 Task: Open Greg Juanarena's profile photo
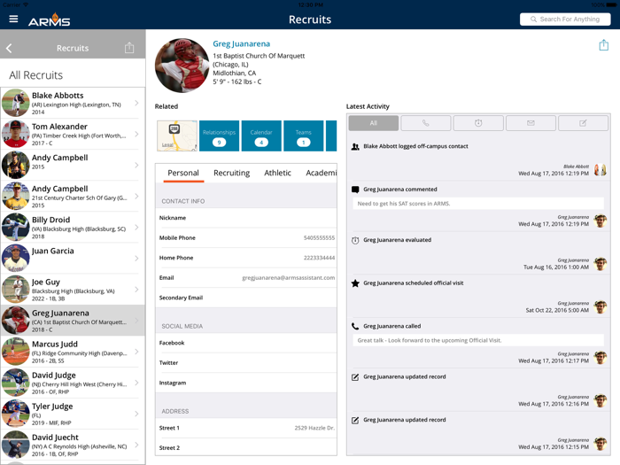pos(182,66)
